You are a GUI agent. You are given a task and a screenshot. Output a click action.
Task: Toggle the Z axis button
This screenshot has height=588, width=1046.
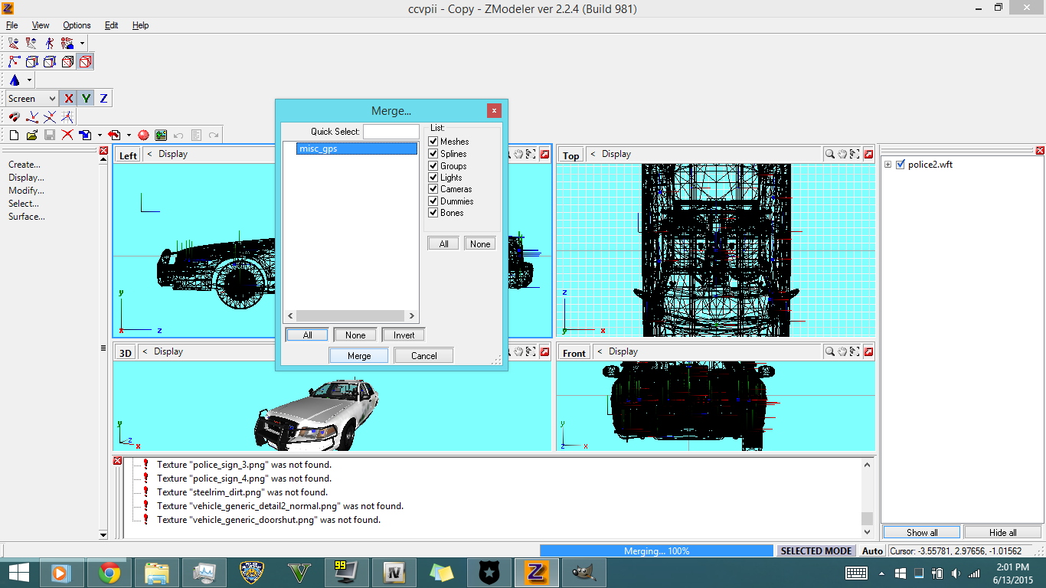(x=103, y=99)
